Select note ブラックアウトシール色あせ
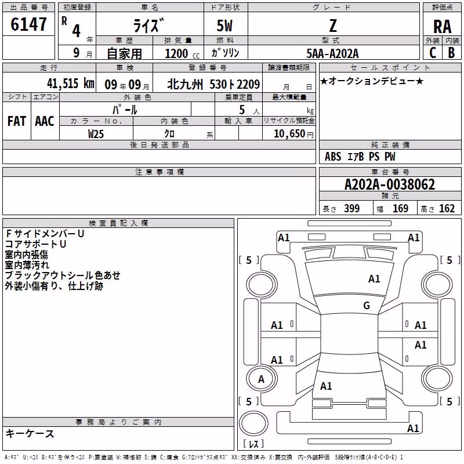The image size is (464, 464). [63, 275]
